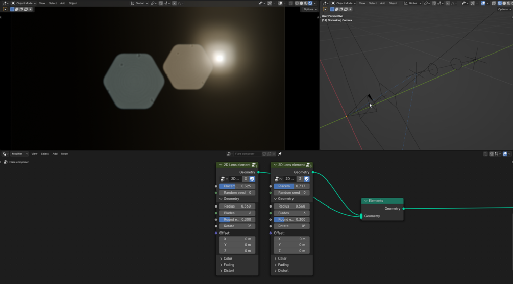
Task: Open View menu in left viewport
Action: pos(42,3)
